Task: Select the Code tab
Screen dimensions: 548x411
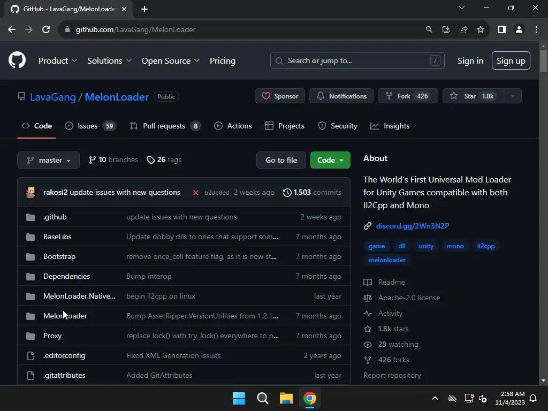Action: [37, 126]
